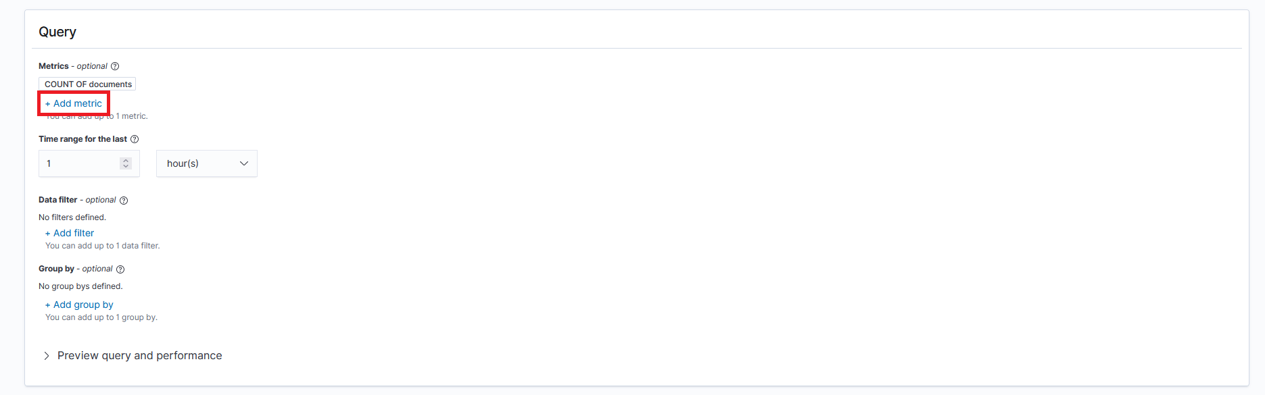Click the chevron arrow of hour(s) selector
Image resolution: width=1265 pixels, height=395 pixels.
coord(244,163)
